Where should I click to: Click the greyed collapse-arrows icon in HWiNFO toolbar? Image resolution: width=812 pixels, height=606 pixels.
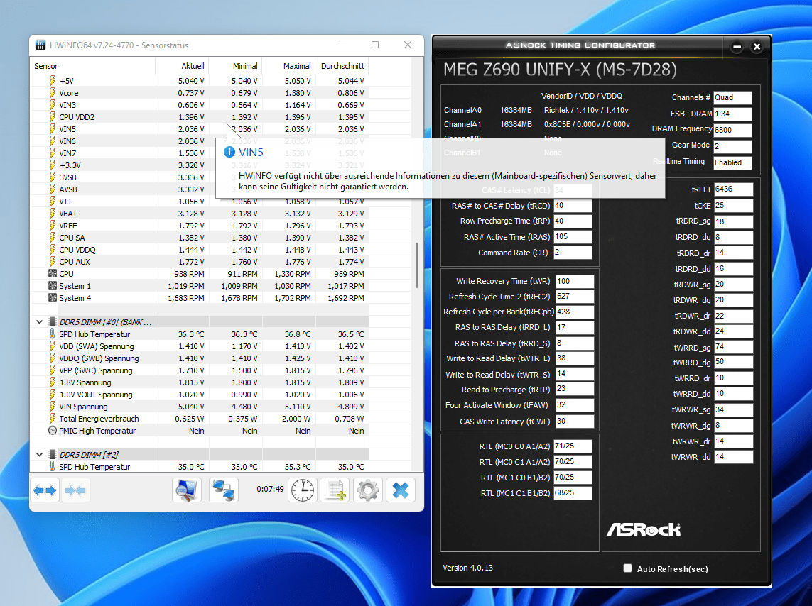(x=75, y=490)
